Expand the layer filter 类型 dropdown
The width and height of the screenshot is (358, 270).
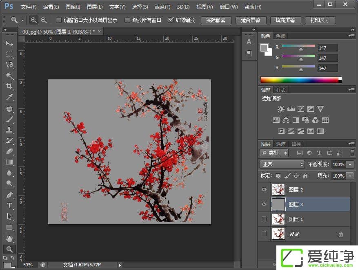(x=274, y=153)
